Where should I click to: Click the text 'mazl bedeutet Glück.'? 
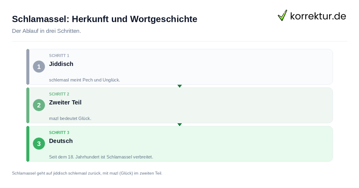tap(70, 118)
